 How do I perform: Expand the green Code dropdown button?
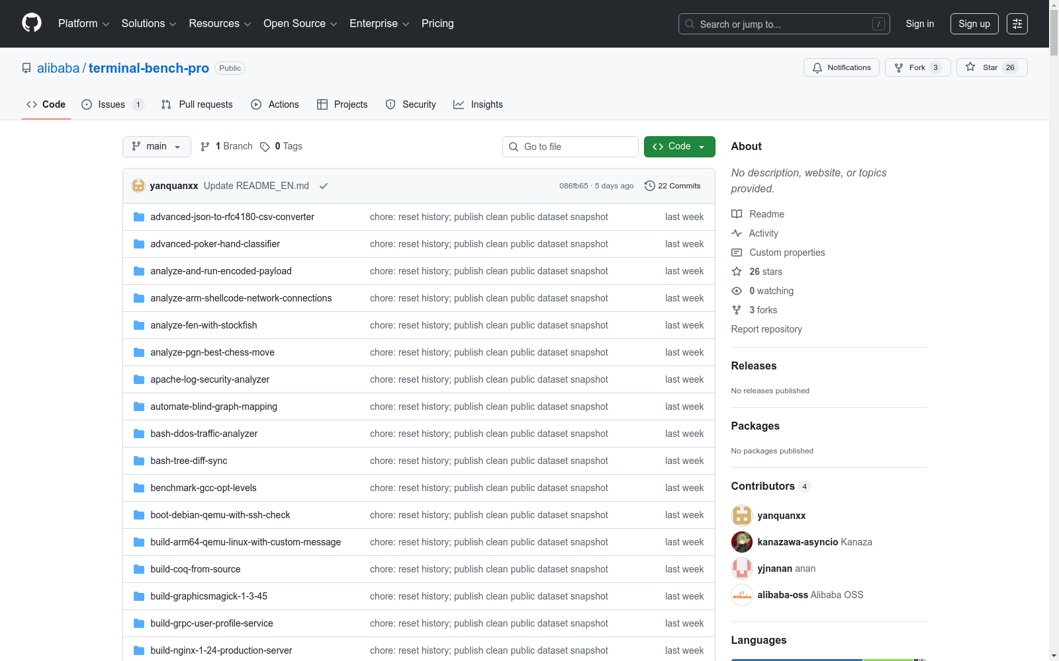(680, 147)
